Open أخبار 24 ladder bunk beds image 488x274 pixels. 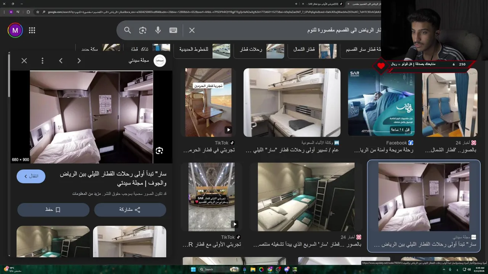[306, 197]
